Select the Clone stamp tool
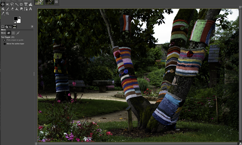This screenshot has height=145, width=242. [x=17, y=9]
